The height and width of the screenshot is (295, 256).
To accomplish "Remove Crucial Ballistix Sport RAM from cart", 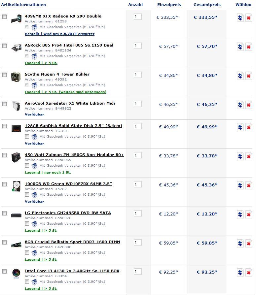I will click(x=248, y=244).
